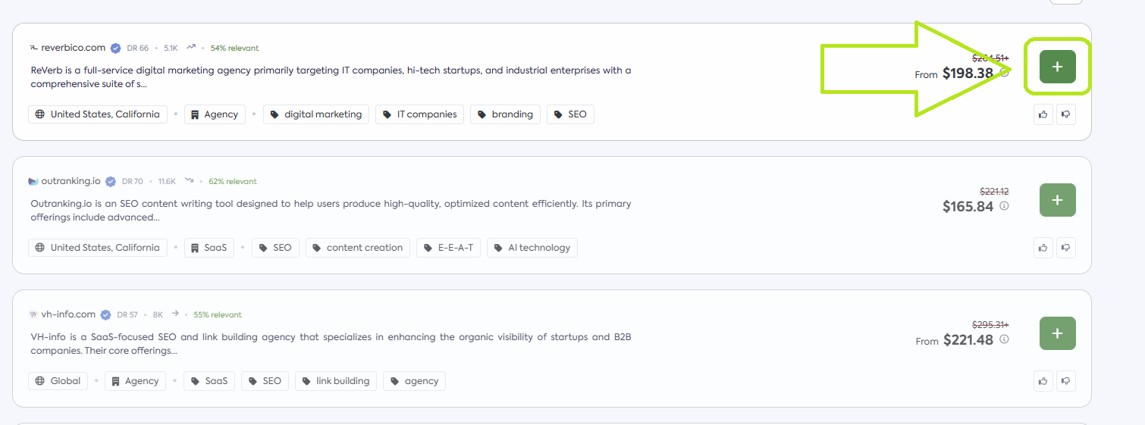1145x425 pixels.
Task: Thumbs down the vh-info.com listing
Action: click(x=1065, y=381)
